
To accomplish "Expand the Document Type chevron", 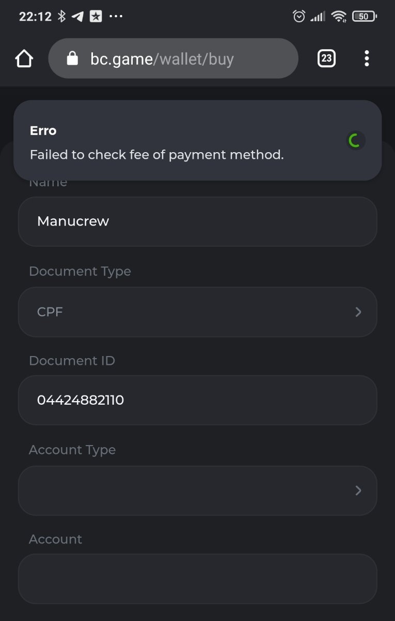I will pos(358,312).
